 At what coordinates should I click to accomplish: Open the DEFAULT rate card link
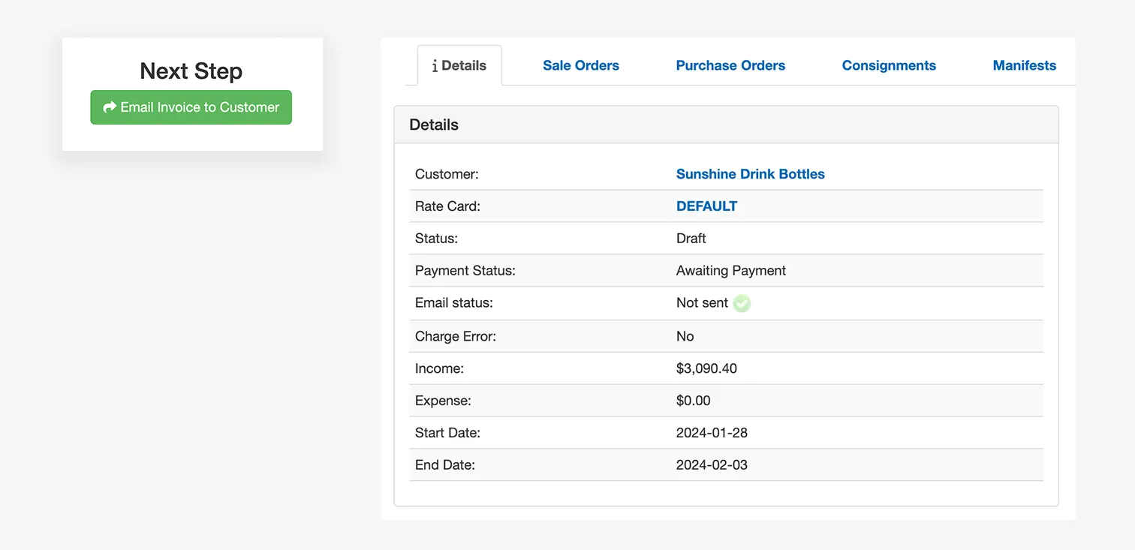(x=706, y=206)
